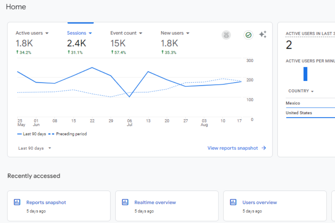Select the Event count 15K metric tab
The width and height of the screenshot is (335, 223).
(x=126, y=42)
